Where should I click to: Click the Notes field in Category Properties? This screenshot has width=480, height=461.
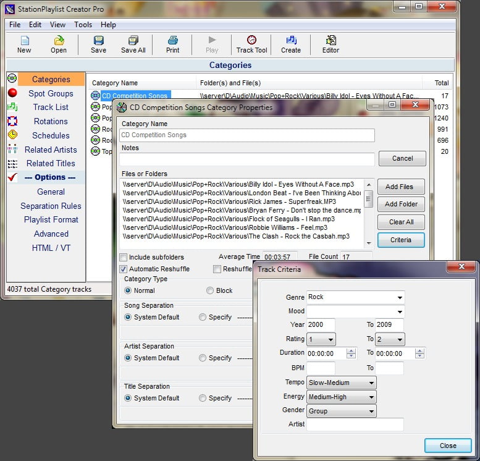(x=247, y=159)
